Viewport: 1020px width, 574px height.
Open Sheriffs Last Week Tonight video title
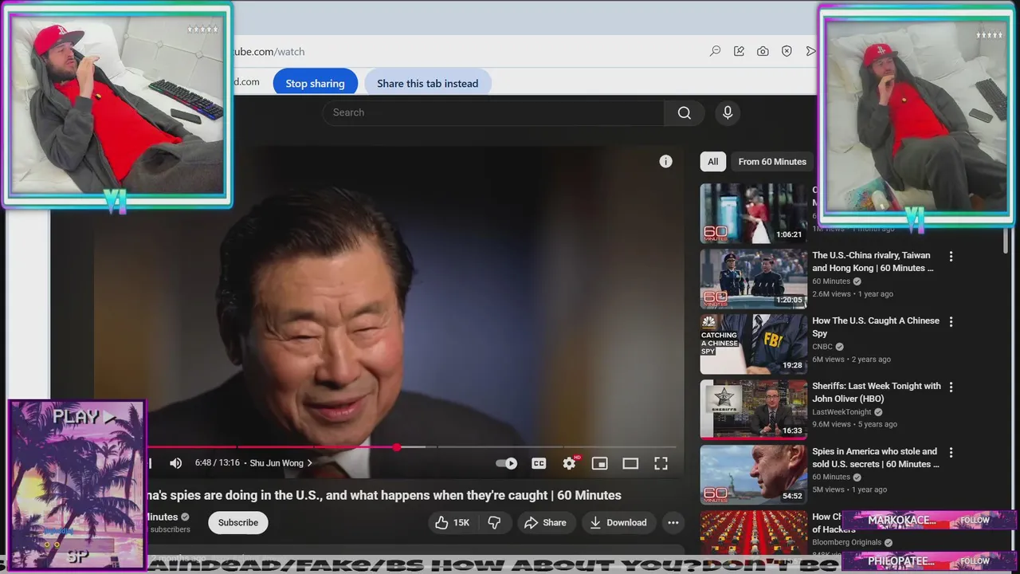(877, 392)
